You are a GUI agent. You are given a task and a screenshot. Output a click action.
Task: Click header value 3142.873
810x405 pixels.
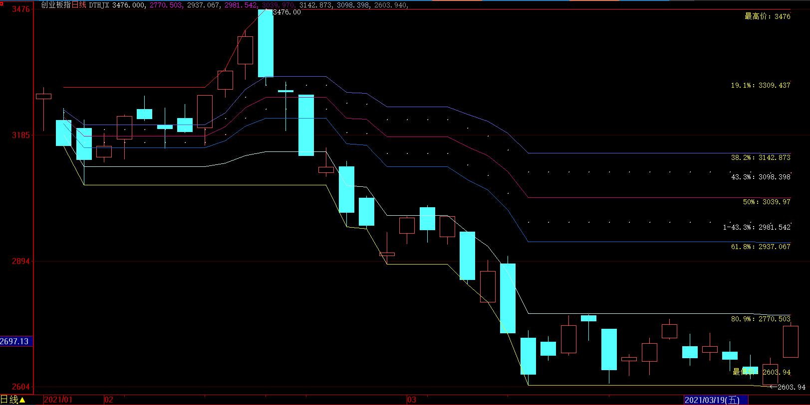point(316,5)
